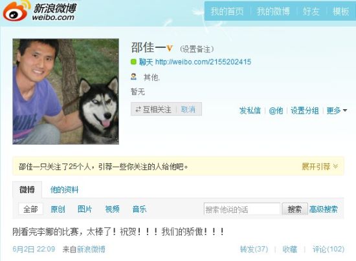
Task: Click the 搜索 button
Action: point(295,209)
